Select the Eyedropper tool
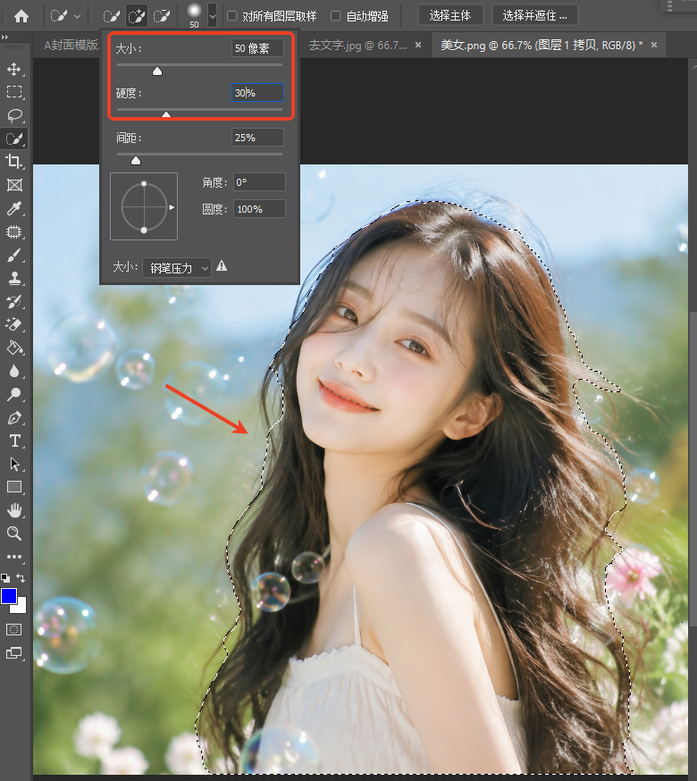This screenshot has height=781, width=697. click(14, 209)
